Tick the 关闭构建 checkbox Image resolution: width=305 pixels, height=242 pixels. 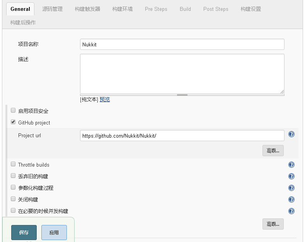coord(13,199)
